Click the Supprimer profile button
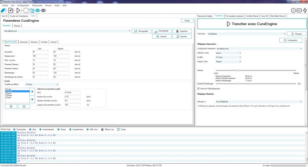308x167 pixels. [182, 31]
